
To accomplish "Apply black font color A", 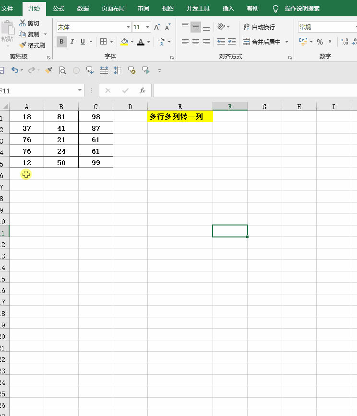I will (x=141, y=42).
